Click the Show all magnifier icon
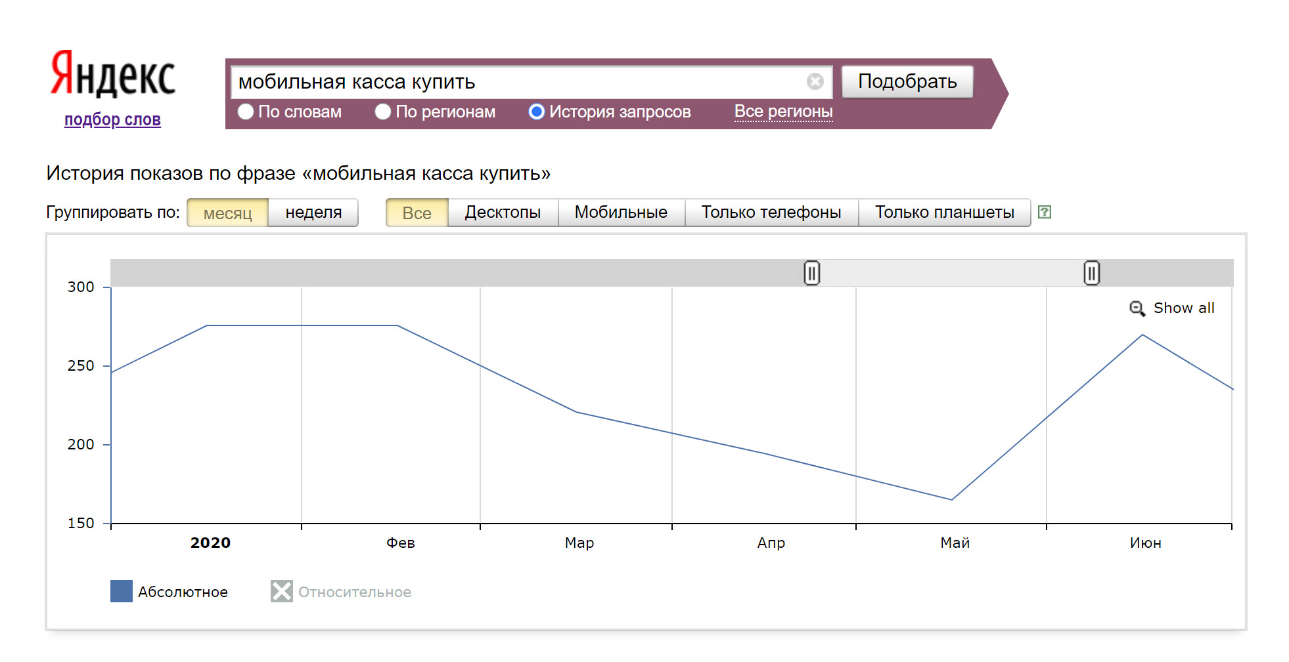 1137,308
